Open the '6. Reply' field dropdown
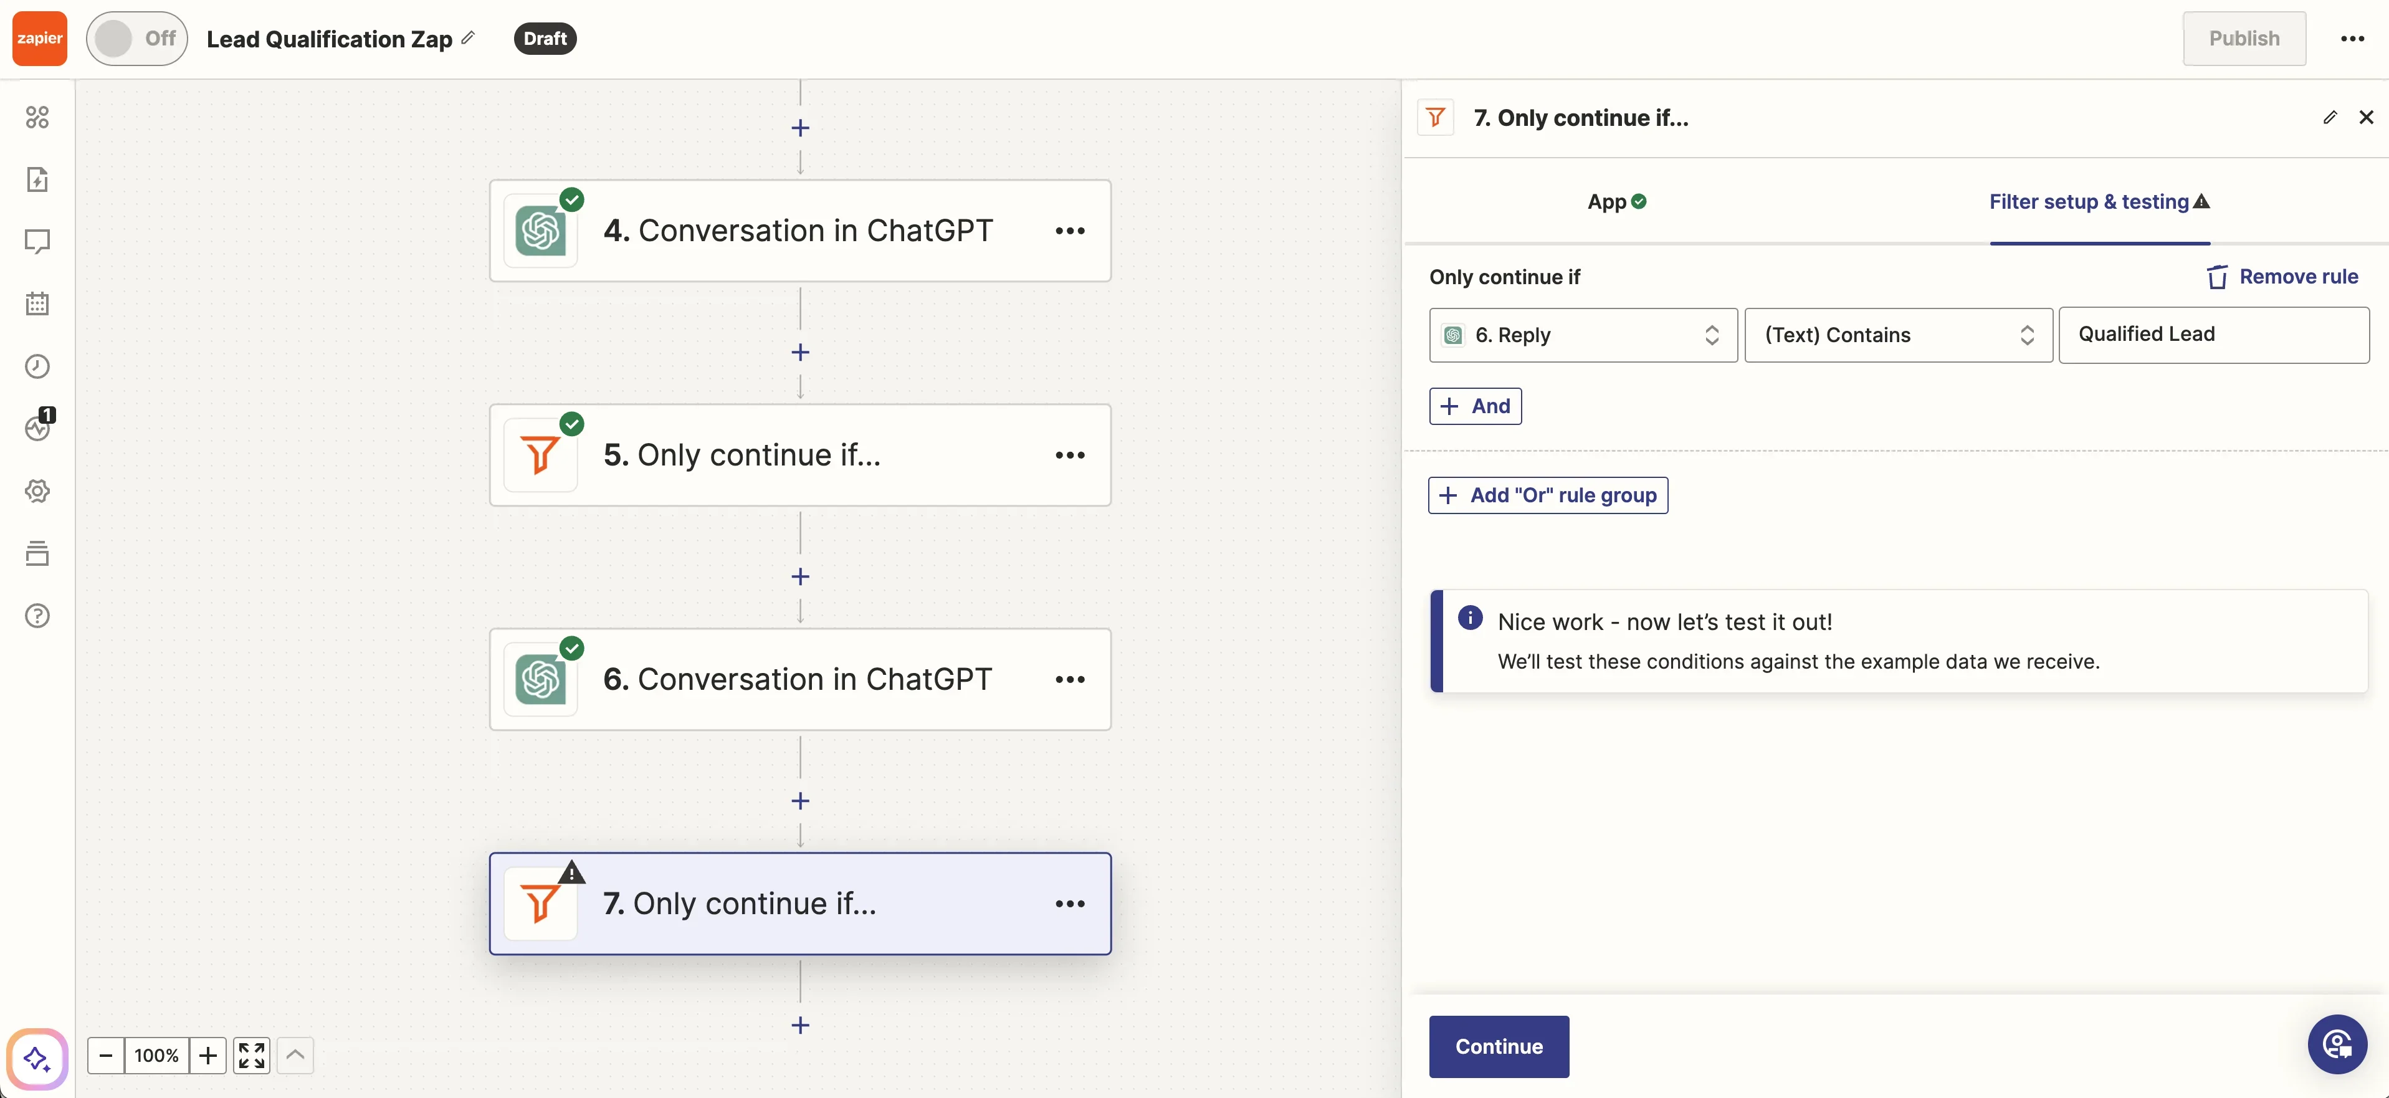The height and width of the screenshot is (1098, 2389). [x=1582, y=335]
